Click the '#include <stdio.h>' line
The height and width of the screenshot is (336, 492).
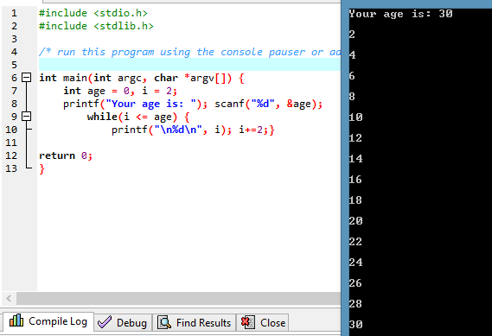pyautogui.click(x=93, y=13)
